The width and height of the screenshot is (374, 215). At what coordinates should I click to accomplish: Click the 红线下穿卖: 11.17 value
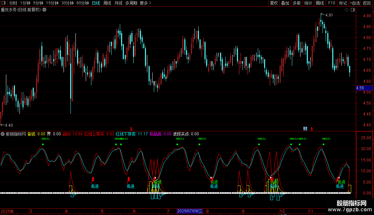[x=132, y=134]
